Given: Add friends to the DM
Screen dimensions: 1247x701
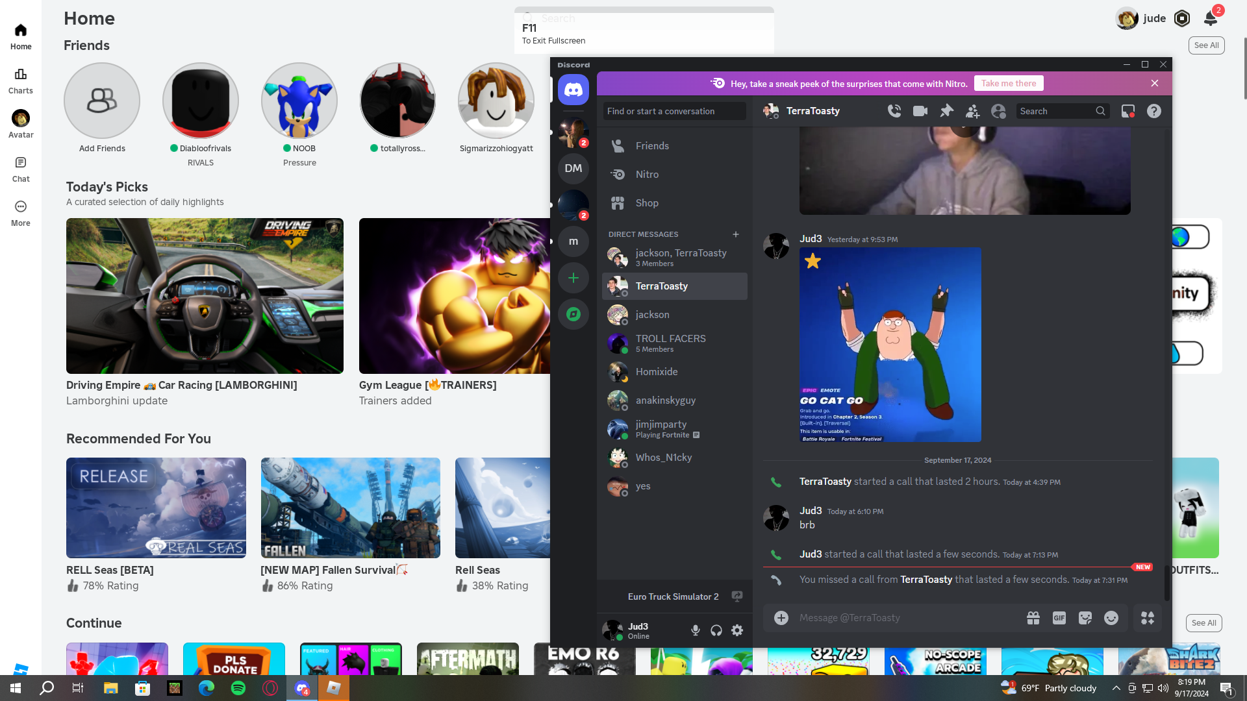Looking at the screenshot, I should pyautogui.click(x=972, y=111).
